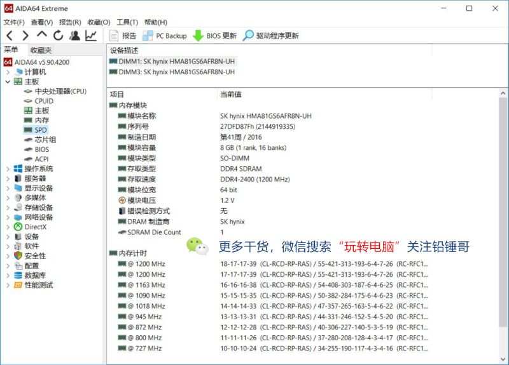Screen dimensions: 509x365
Task: Open the 查看(V) menu
Action: (42, 22)
